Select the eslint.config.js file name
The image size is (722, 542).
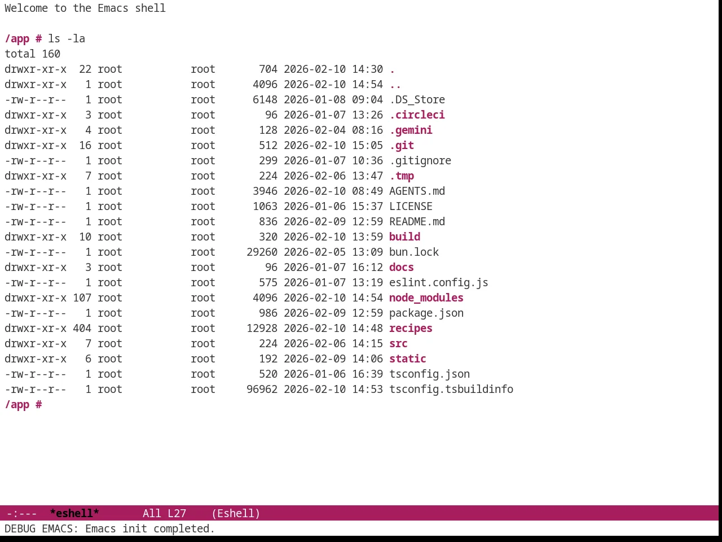(x=439, y=282)
